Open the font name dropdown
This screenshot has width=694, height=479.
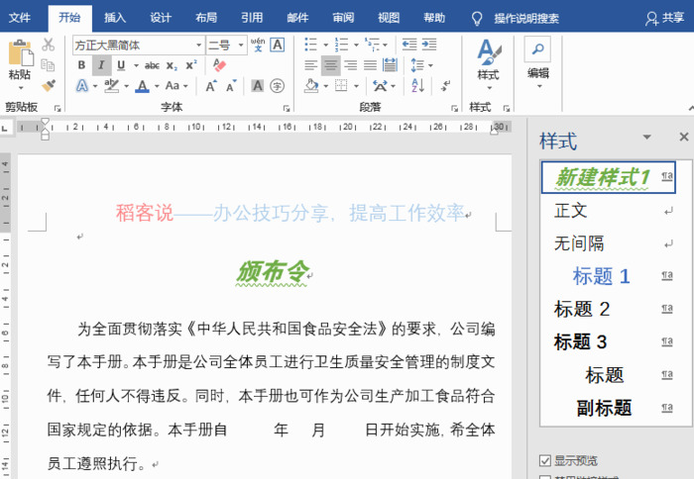click(x=198, y=46)
